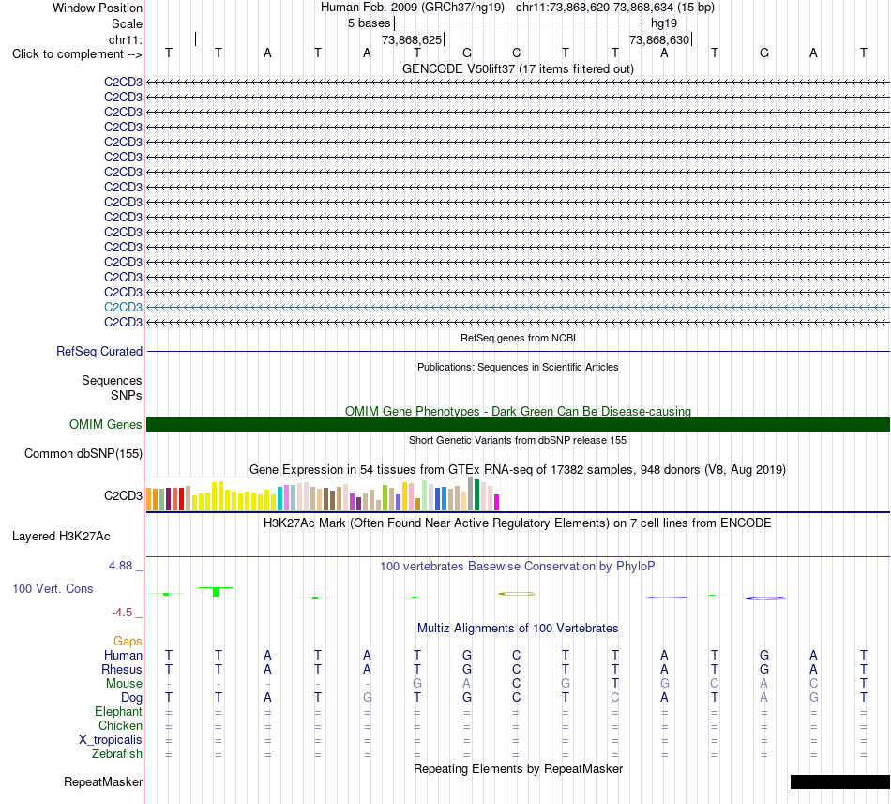Click 'Short Genetic Variants from dbSNP release 155'
This screenshot has height=804, width=891.
pos(518,440)
